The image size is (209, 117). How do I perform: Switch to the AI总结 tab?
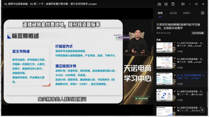tap(173, 13)
